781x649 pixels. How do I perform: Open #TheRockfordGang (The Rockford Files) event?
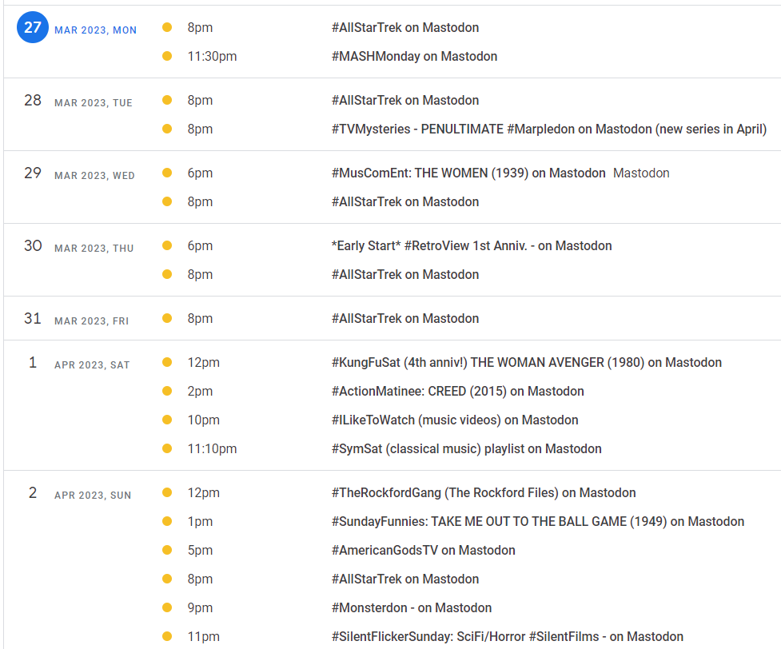[x=484, y=492]
